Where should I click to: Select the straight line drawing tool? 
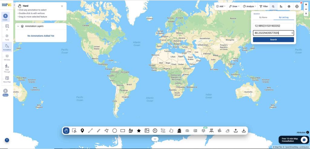pos(90,131)
